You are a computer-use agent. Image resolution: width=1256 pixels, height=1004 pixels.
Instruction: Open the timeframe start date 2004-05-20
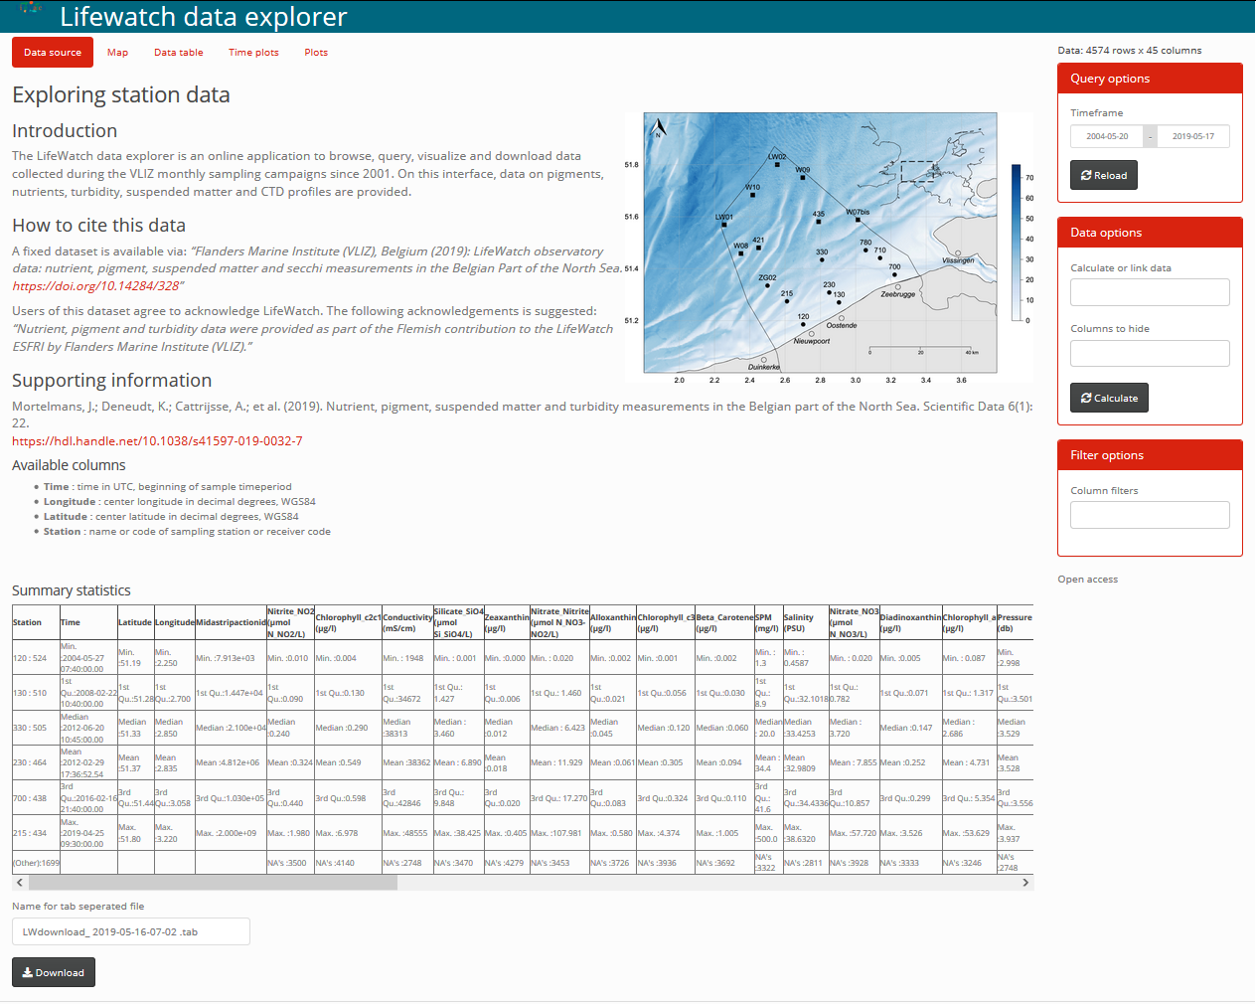(1106, 136)
